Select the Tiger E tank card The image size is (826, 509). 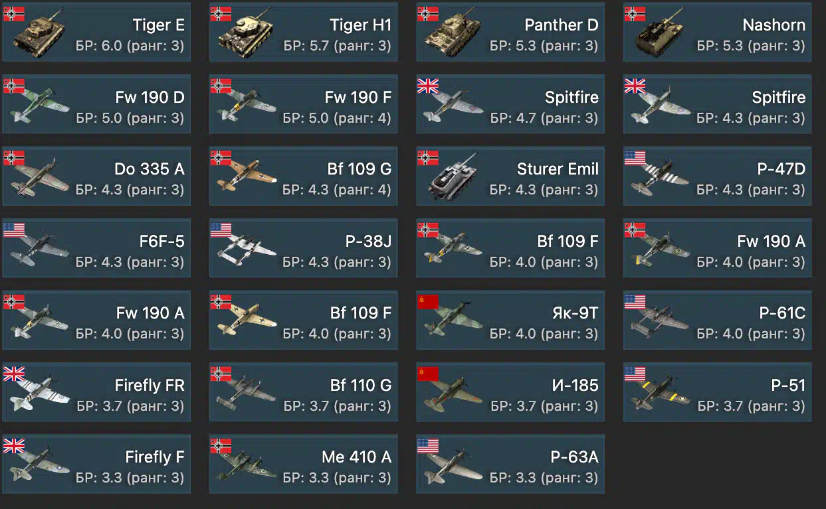(96, 32)
